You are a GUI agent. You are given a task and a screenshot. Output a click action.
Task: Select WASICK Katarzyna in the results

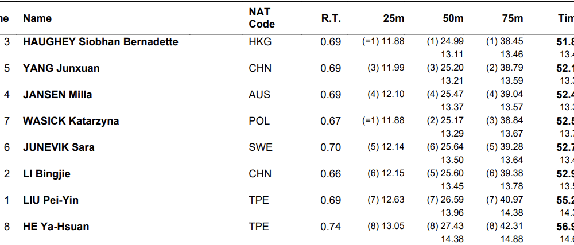point(71,121)
